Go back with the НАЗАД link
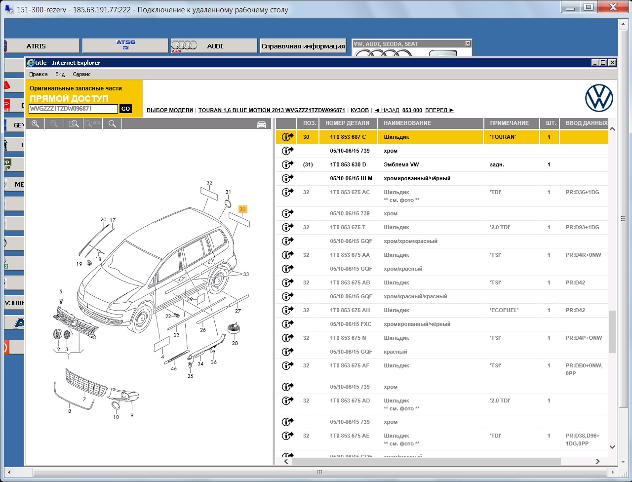 pos(387,110)
